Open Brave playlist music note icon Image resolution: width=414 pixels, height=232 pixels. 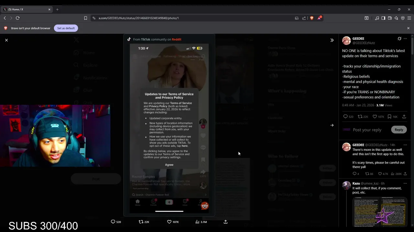pos(377,18)
